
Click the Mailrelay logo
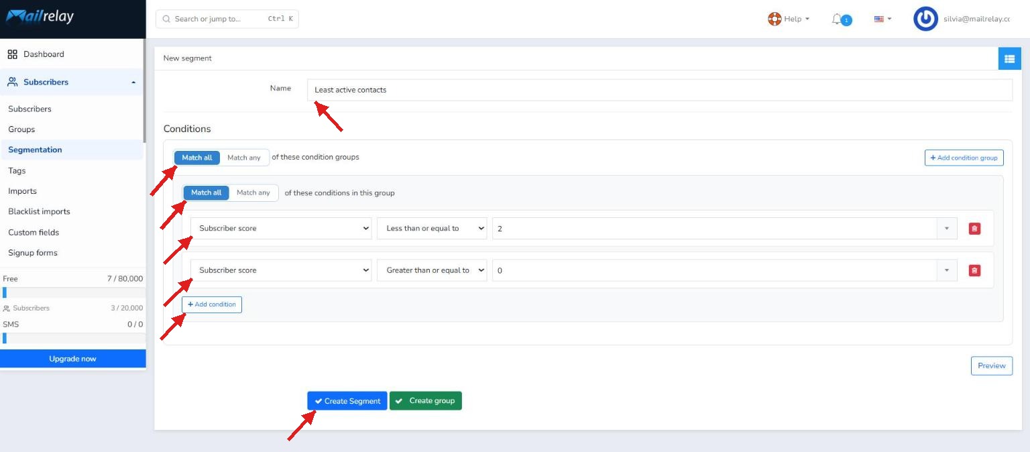coord(40,16)
